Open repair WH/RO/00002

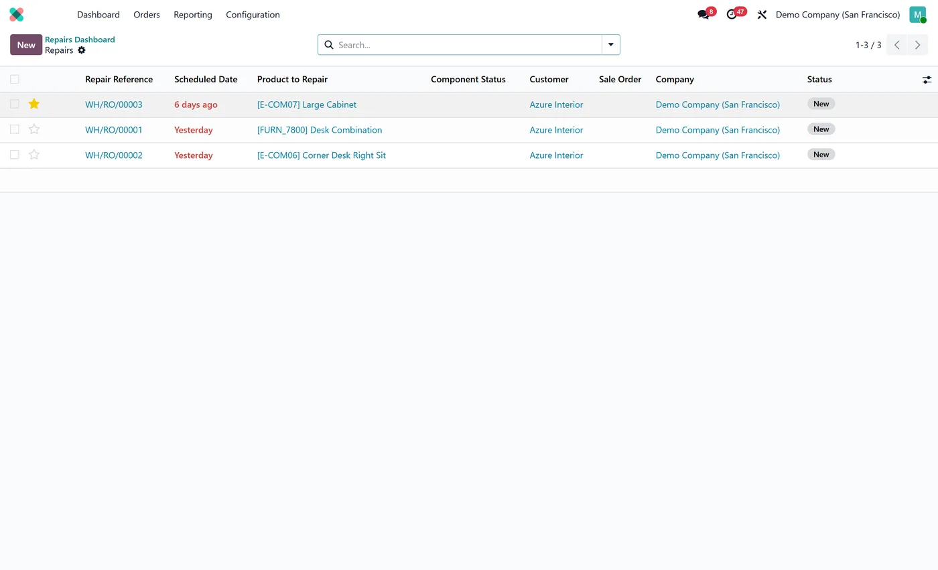point(114,155)
